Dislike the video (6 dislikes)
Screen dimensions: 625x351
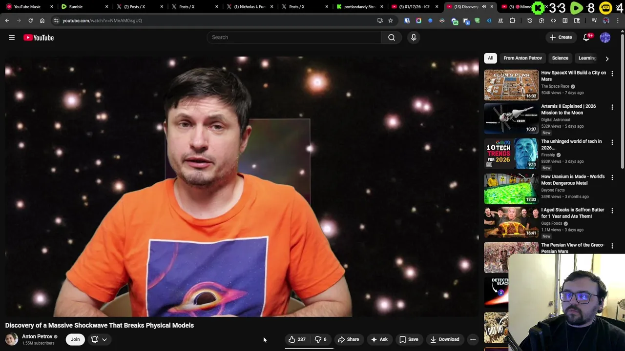click(x=321, y=339)
